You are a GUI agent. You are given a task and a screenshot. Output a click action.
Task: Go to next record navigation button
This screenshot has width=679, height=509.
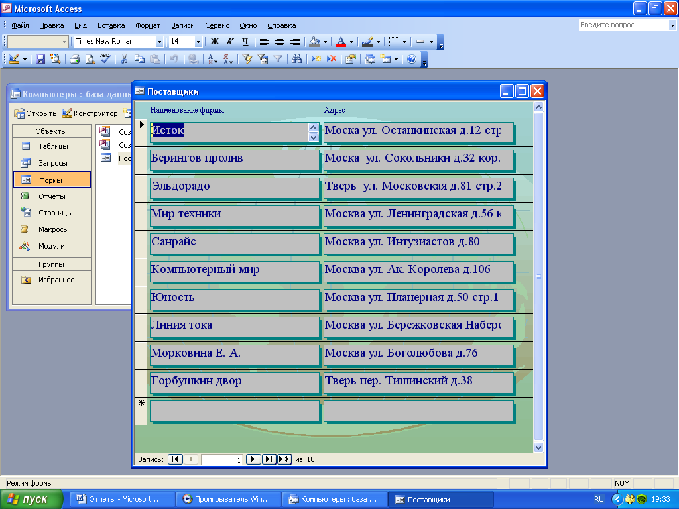click(253, 459)
